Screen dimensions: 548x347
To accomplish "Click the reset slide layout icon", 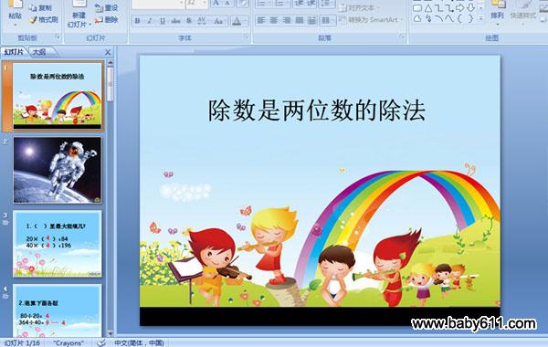I will pos(99,7).
